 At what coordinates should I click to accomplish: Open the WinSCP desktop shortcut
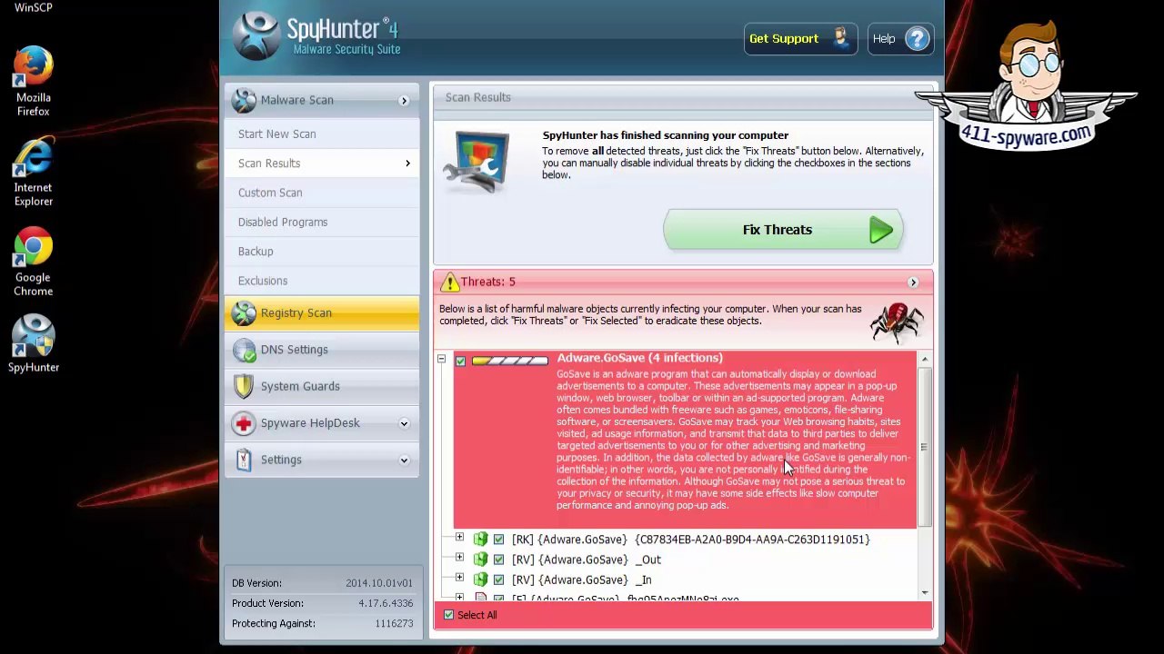(33, 7)
